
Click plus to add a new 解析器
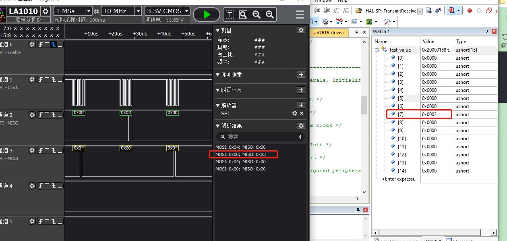point(301,105)
